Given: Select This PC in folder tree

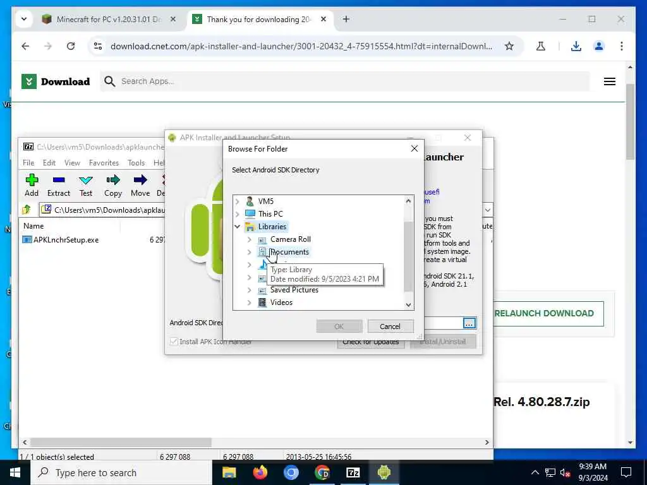Looking at the screenshot, I should click(x=270, y=214).
